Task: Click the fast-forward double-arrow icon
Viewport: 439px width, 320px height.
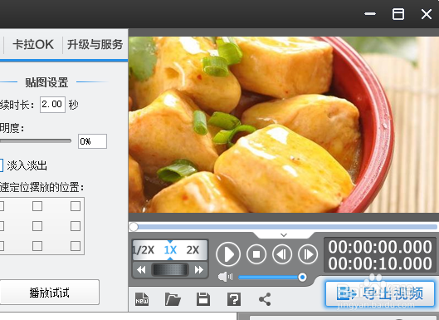Action: click(x=199, y=270)
